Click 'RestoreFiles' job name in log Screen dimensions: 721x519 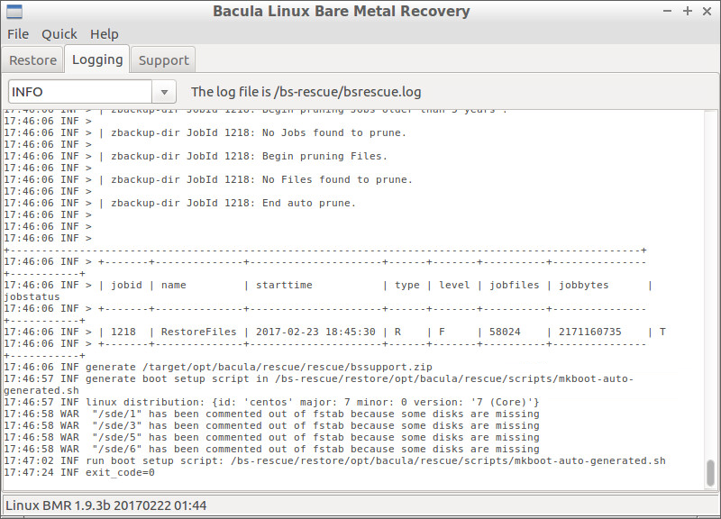click(x=198, y=332)
